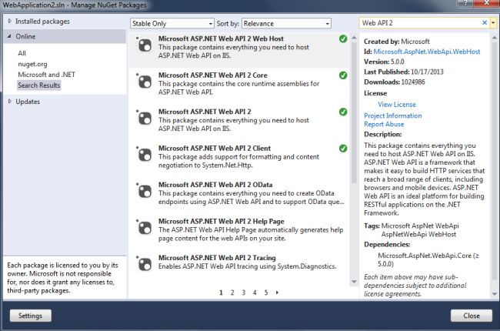This screenshot has height=331, width=500.
Task: Expand the Installed packages section
Action: [10, 21]
